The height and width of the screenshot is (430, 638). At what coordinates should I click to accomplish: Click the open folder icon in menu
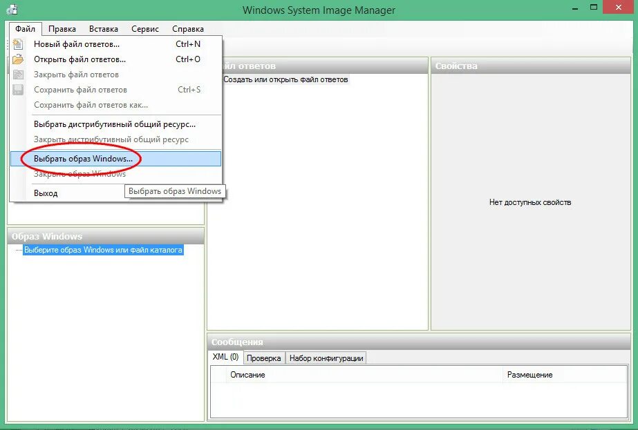coord(18,59)
